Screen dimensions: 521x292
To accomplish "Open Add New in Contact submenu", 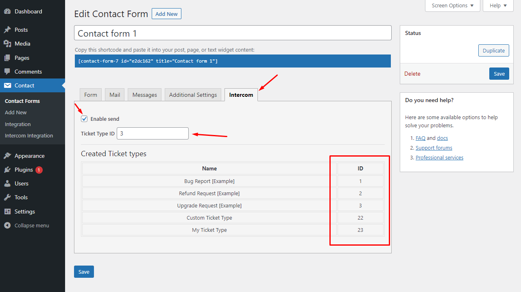I will click(16, 112).
